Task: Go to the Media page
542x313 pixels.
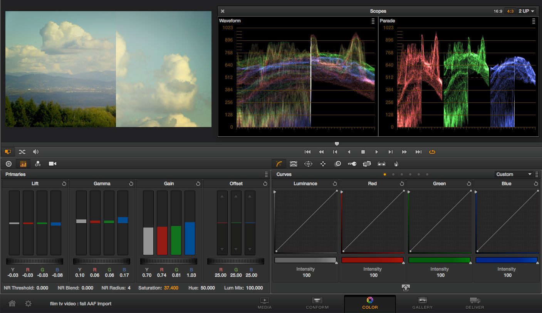Action: (265, 303)
